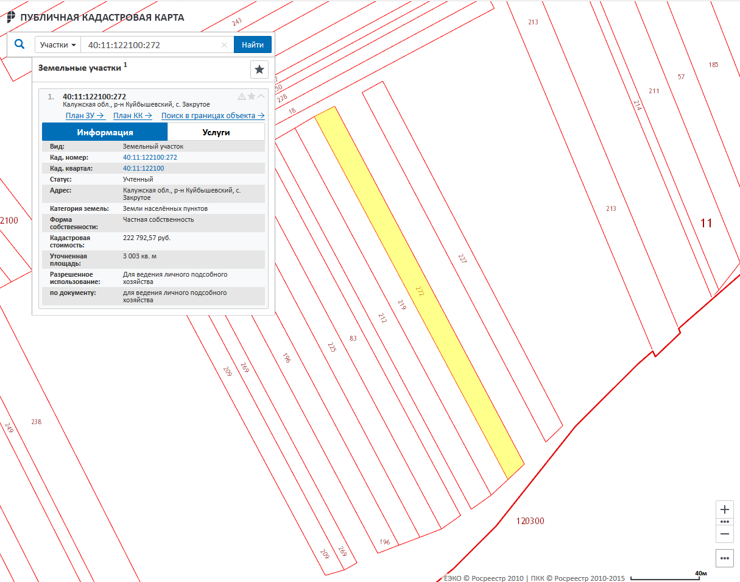This screenshot has width=740, height=582.
Task: Select parcel labeled 185 on map
Action: [714, 65]
